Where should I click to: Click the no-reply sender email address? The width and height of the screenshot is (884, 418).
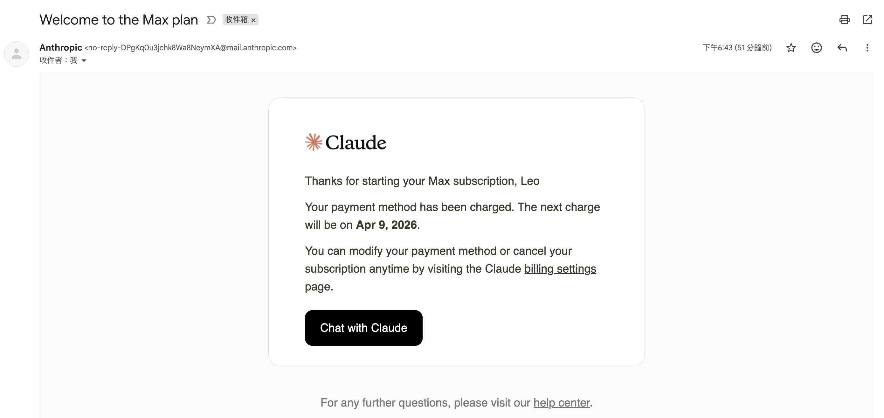point(190,48)
